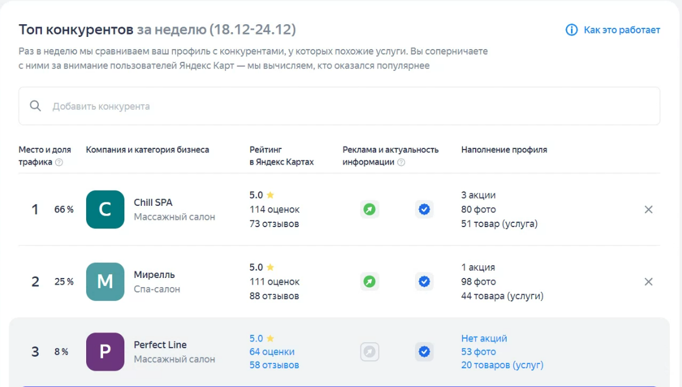Open the "64 оценки" link for Perfect Line
682x387 pixels.
point(272,352)
